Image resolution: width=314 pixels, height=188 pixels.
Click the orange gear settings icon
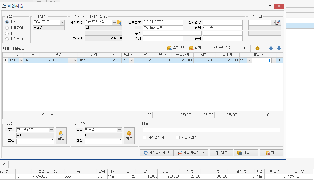pos(257,48)
